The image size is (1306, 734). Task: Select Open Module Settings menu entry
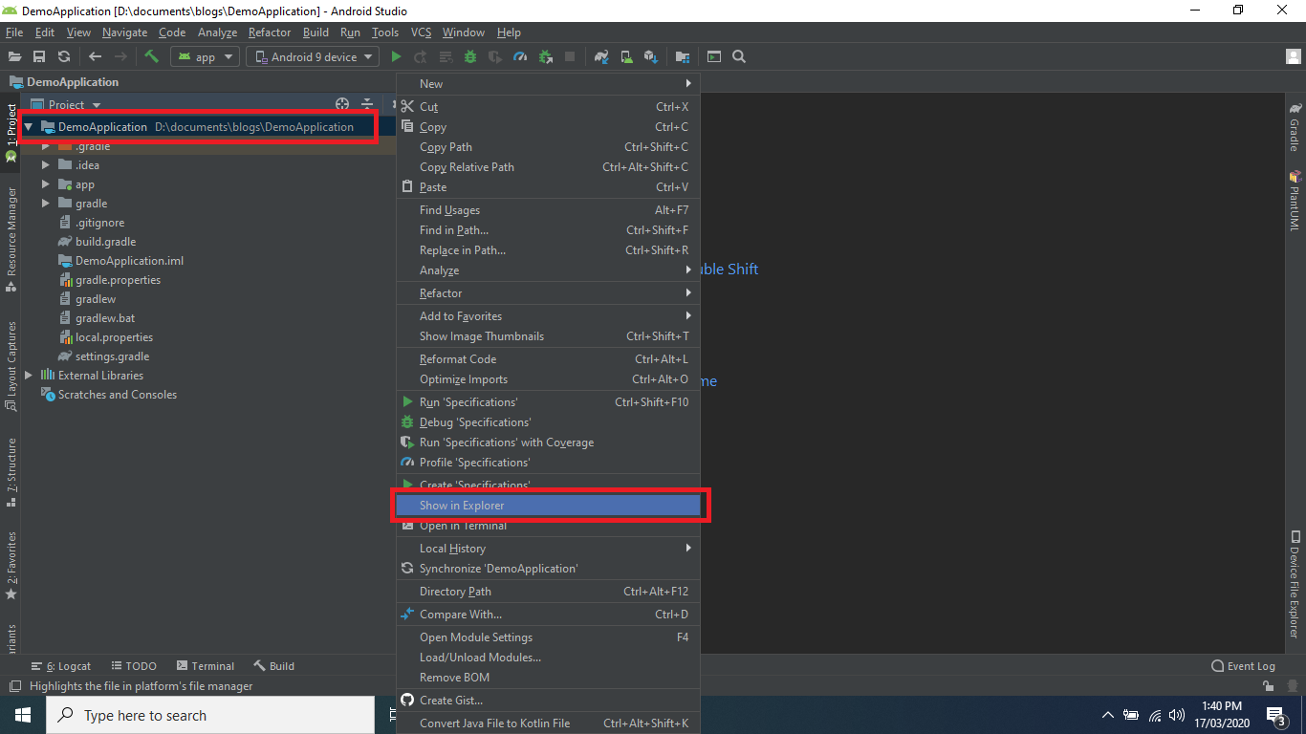click(x=549, y=637)
